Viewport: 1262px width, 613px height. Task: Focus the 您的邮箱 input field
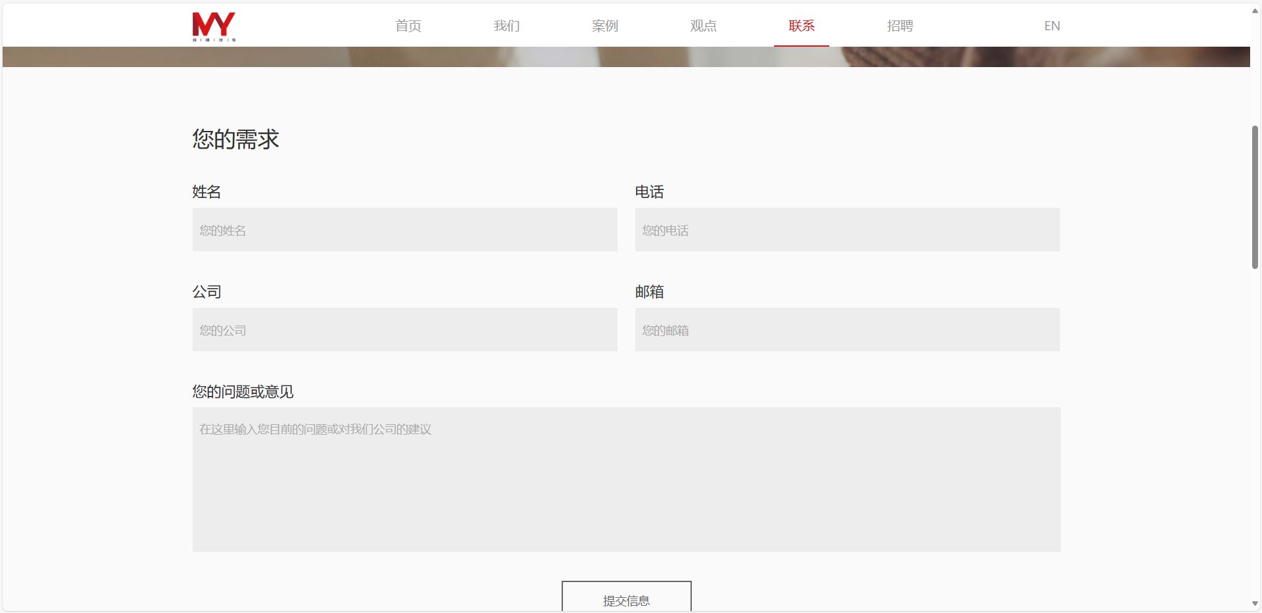[848, 330]
